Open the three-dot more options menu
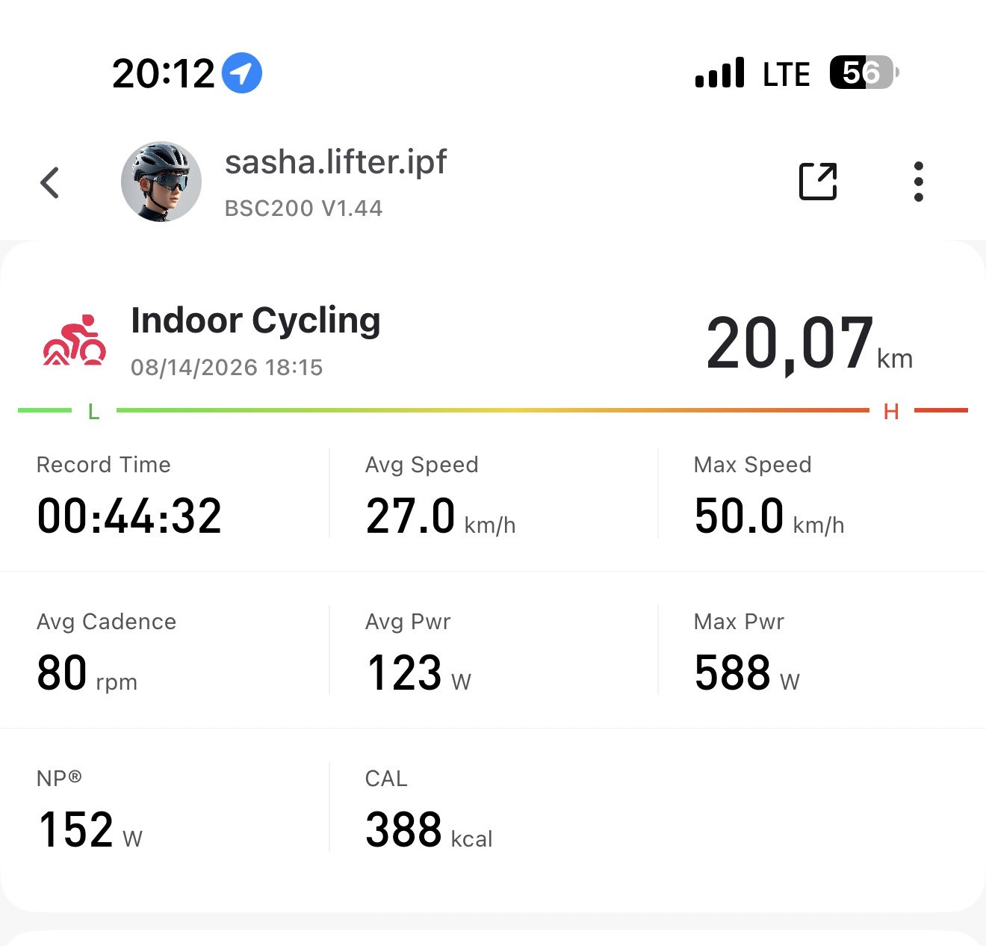The image size is (986, 946). tap(919, 182)
